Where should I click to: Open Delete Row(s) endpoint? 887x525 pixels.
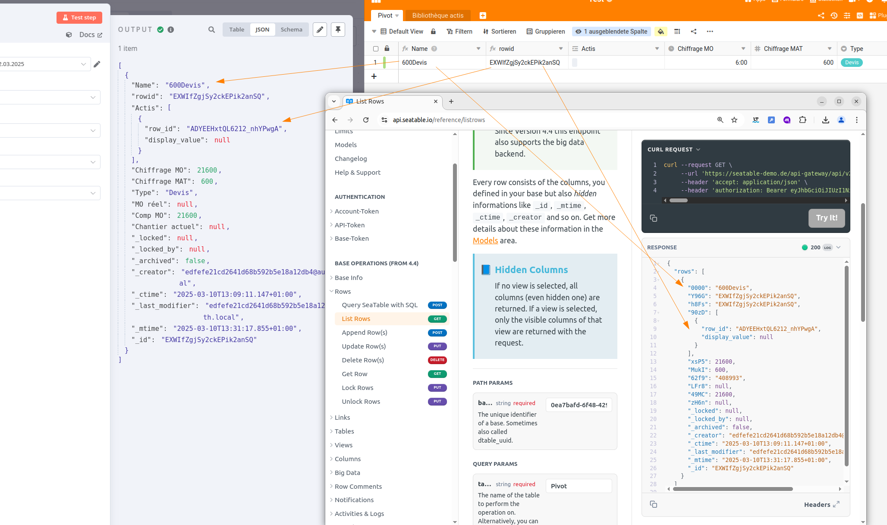pyautogui.click(x=391, y=360)
